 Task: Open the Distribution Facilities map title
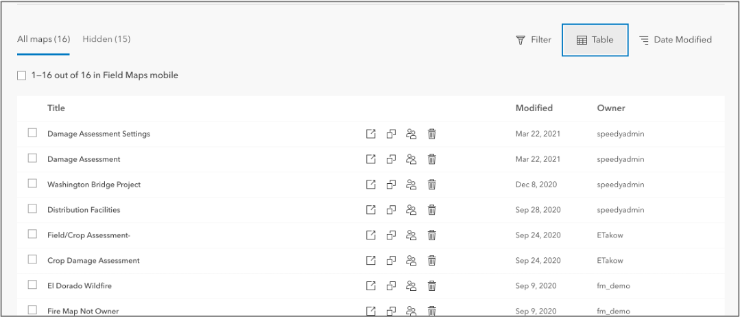tap(84, 210)
